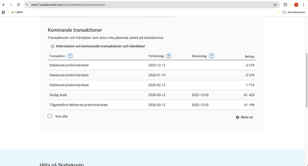Bookmark this page with the star icon

tap(275, 5)
